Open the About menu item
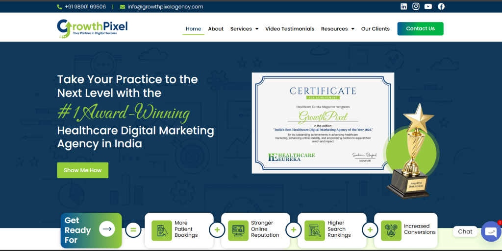 pos(216,29)
